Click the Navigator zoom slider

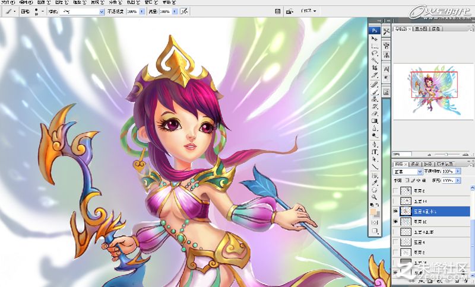[x=446, y=154]
